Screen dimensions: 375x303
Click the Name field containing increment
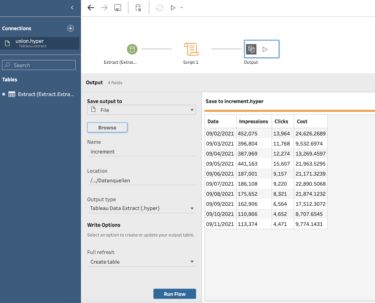pyautogui.click(x=141, y=151)
